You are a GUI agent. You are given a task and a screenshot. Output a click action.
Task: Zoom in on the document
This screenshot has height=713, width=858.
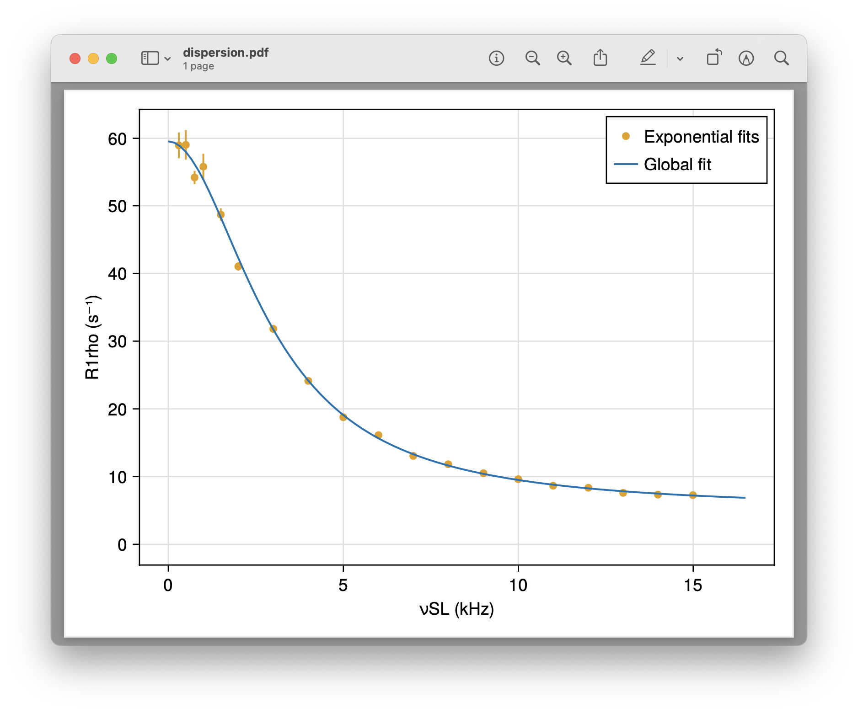tap(564, 58)
